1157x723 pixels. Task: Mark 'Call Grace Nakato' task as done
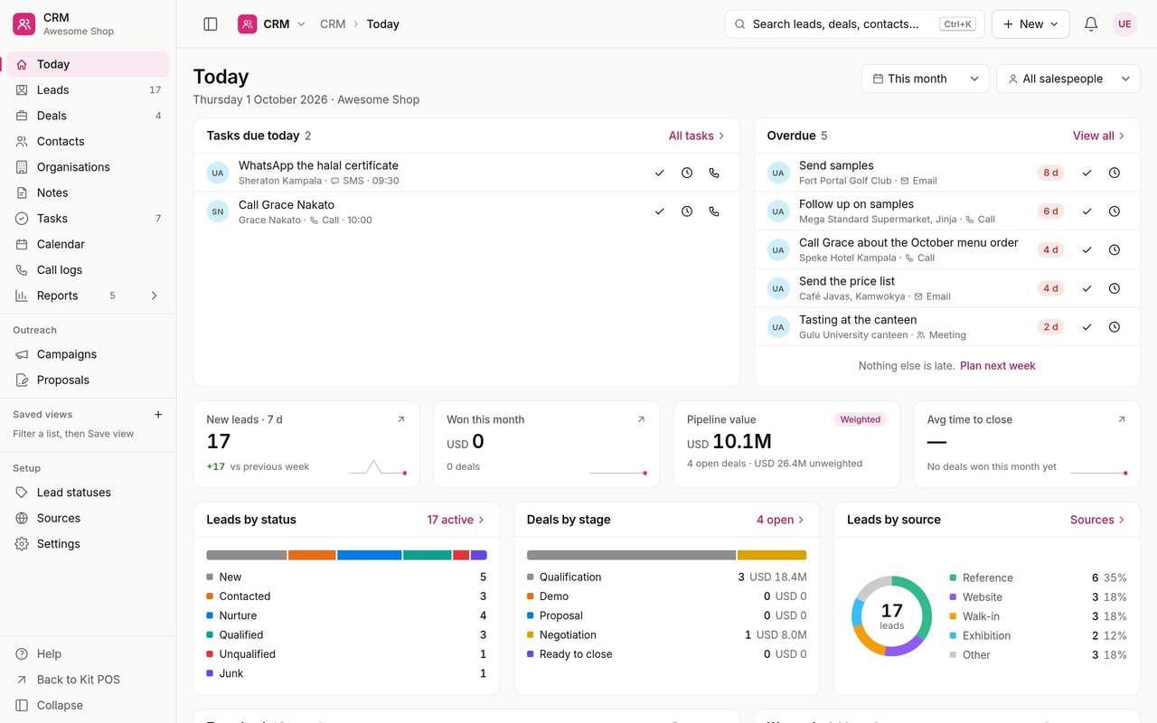660,211
